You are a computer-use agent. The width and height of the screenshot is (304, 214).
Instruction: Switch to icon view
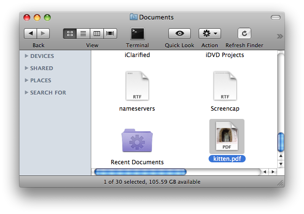click(70, 34)
